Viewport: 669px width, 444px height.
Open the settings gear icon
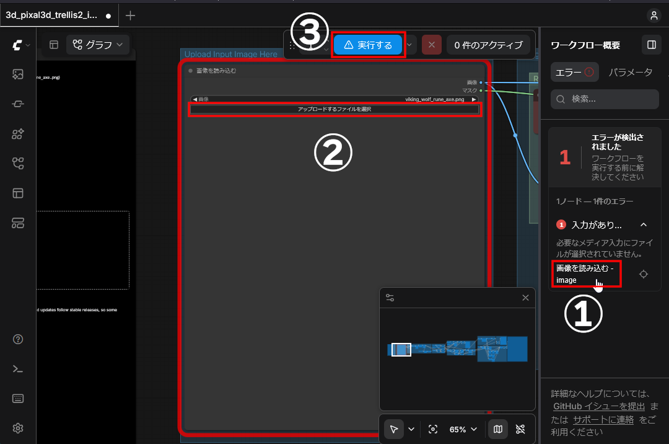[18, 428]
